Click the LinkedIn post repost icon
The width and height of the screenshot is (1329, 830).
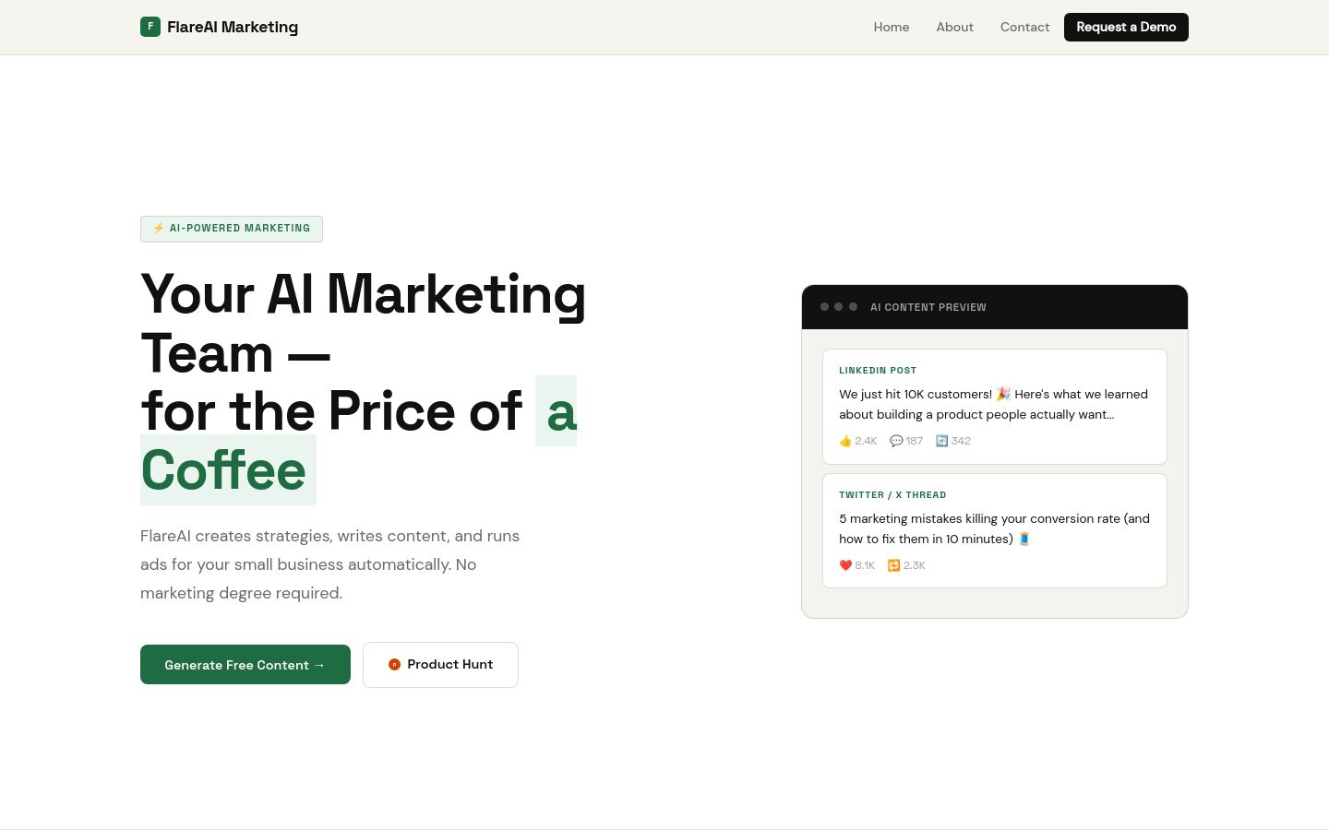[941, 441]
